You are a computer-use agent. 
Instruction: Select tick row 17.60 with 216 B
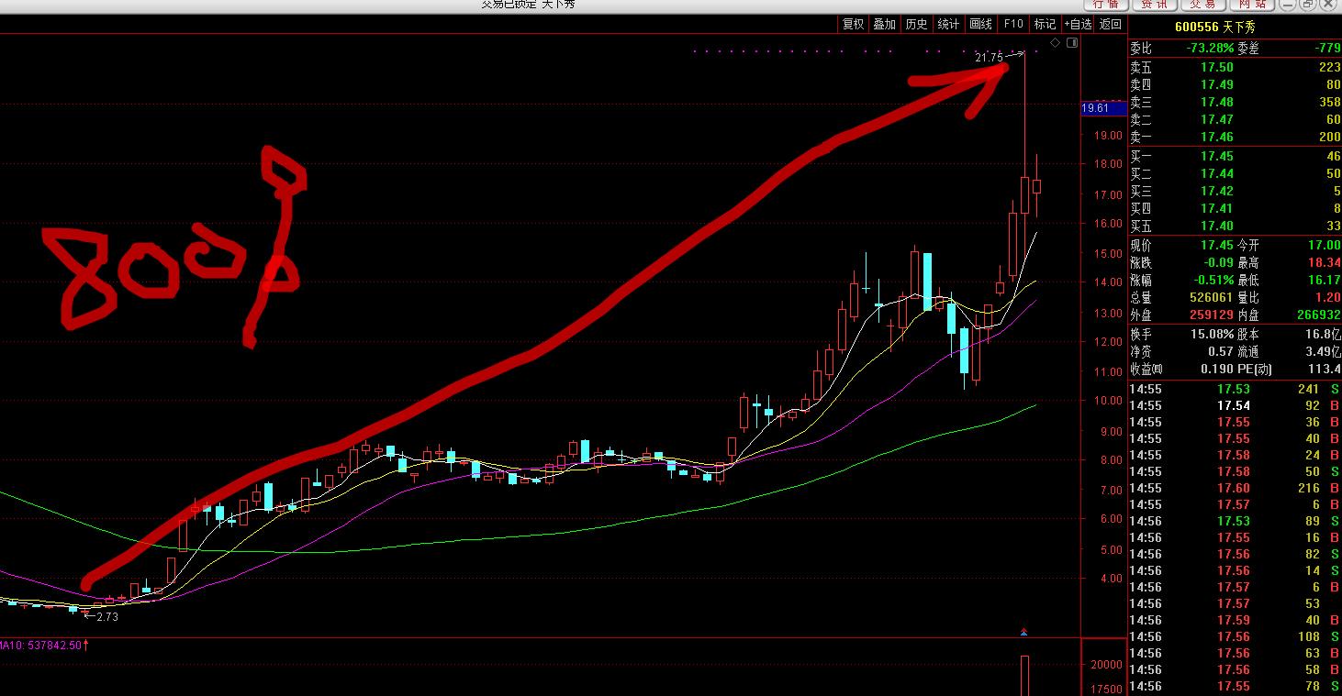[1235, 488]
